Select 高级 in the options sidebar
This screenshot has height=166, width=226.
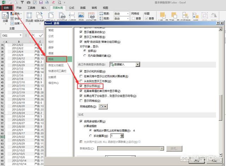point(52,59)
